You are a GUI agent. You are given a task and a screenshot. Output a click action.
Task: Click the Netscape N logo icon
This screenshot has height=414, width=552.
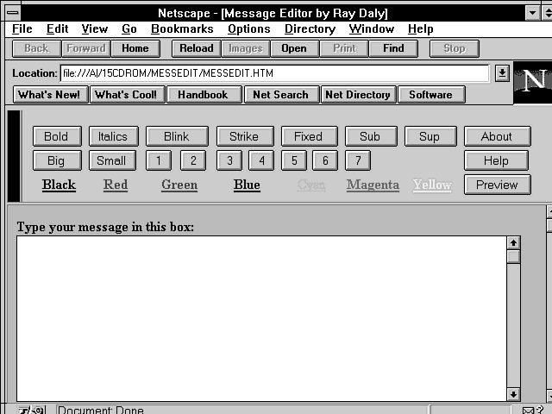[533, 83]
